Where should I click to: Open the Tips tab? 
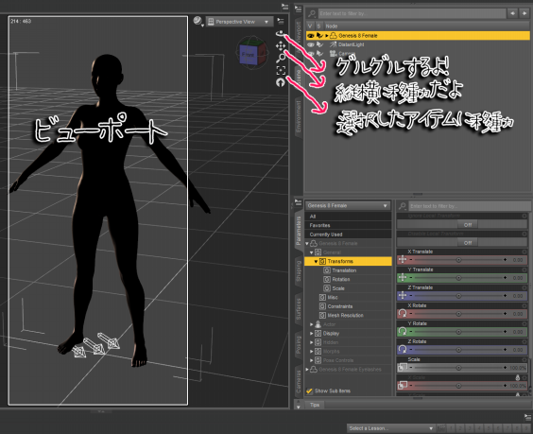[x=315, y=405]
